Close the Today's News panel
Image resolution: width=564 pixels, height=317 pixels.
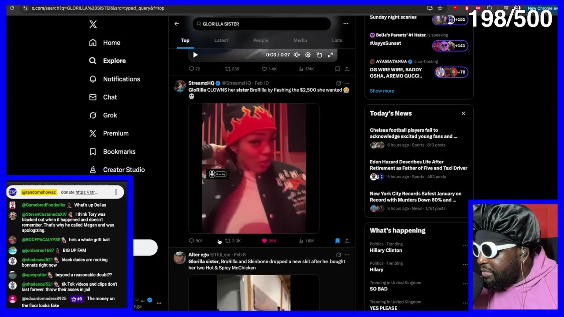click(x=463, y=114)
